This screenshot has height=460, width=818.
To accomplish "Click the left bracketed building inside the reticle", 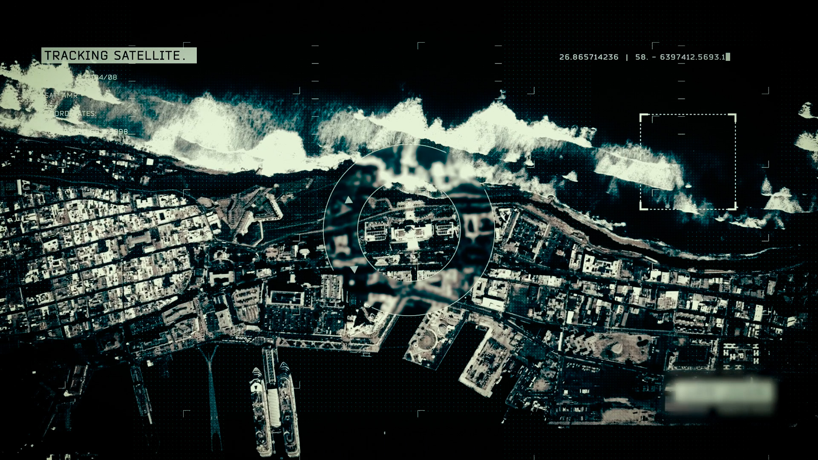I will (x=376, y=232).
